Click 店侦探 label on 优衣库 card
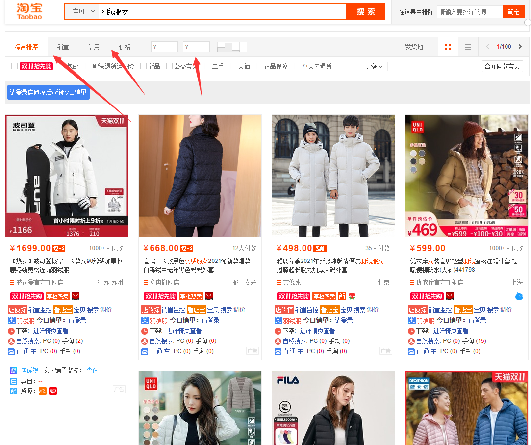The image size is (531, 445). pyautogui.click(x=417, y=310)
